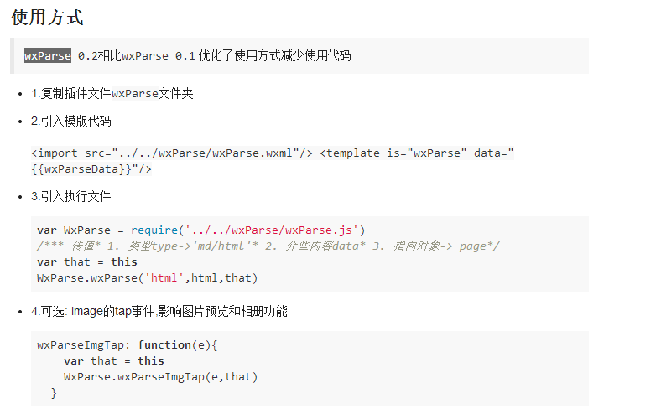661x414 pixels.
Task: Click the 使用方式 heading
Action: tap(47, 18)
